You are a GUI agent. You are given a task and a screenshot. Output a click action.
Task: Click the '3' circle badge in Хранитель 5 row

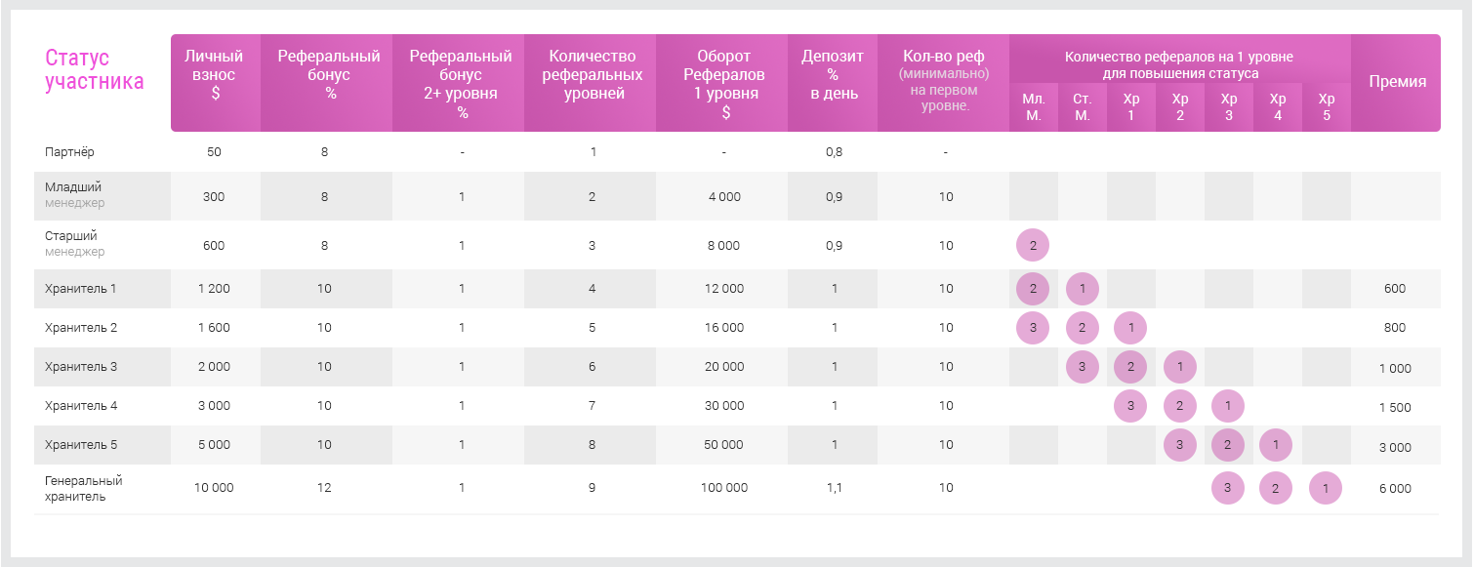tap(1180, 445)
